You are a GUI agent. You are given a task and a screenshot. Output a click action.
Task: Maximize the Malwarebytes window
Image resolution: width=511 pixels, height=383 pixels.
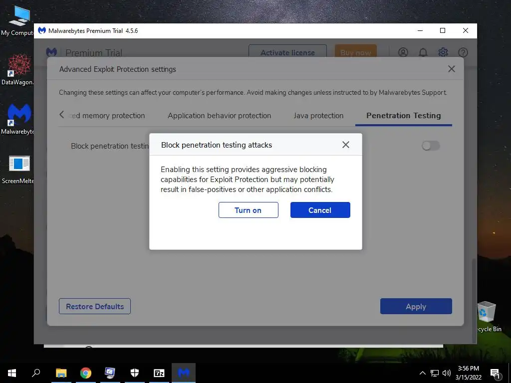(443, 30)
